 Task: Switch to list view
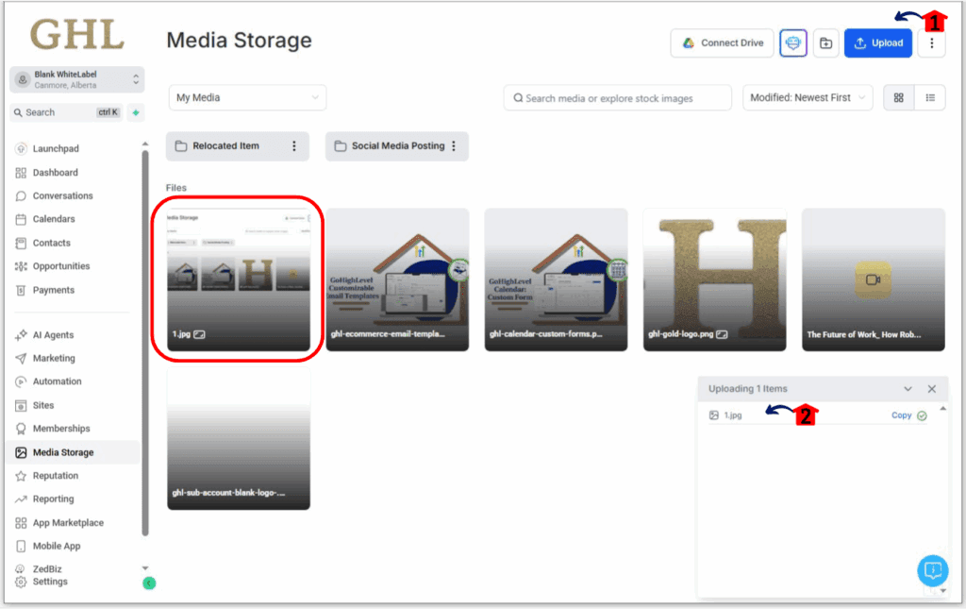(x=930, y=97)
